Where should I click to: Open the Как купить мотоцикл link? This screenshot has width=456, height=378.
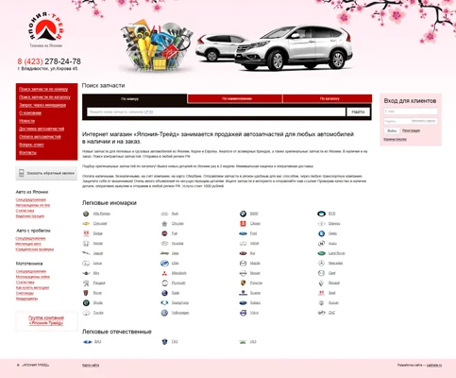32,287
